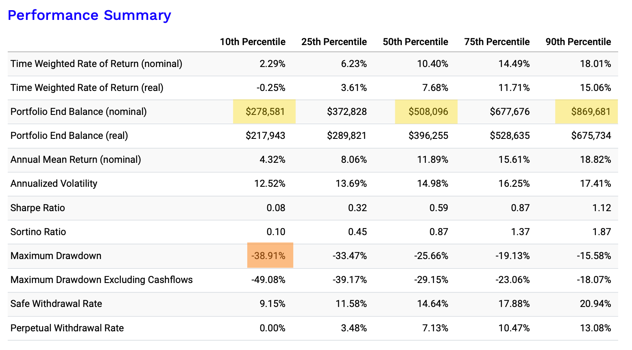Click the orange -38.91% maximum drawdown cell
The height and width of the screenshot is (350, 632).
[270, 255]
